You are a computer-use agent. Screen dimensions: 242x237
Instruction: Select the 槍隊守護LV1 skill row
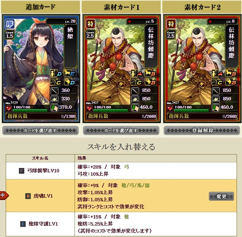coord(121,224)
